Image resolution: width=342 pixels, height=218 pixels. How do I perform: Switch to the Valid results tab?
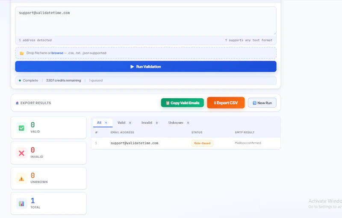pos(124,123)
